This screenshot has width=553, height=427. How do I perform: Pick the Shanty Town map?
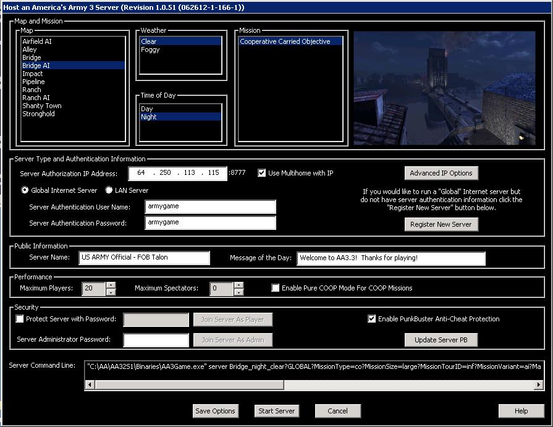pyautogui.click(x=73, y=106)
